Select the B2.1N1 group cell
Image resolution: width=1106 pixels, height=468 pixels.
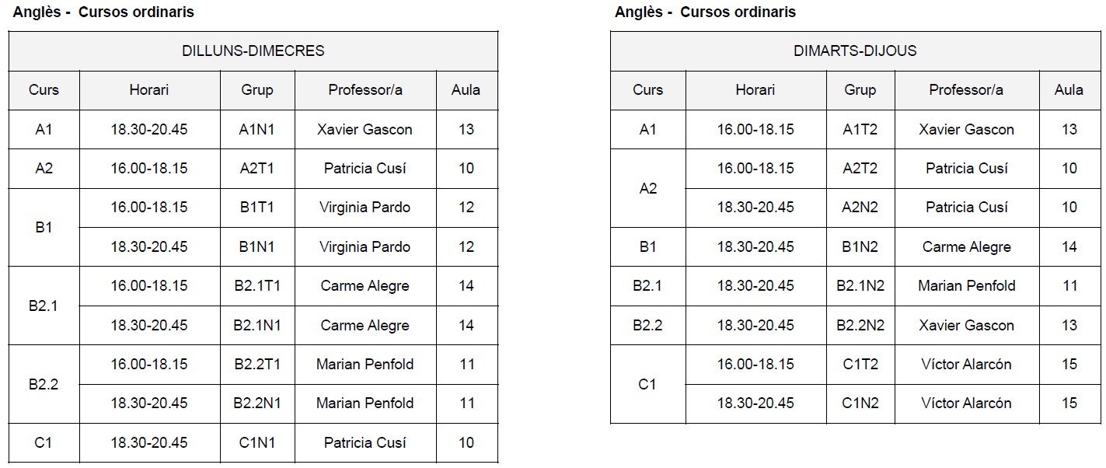(257, 325)
